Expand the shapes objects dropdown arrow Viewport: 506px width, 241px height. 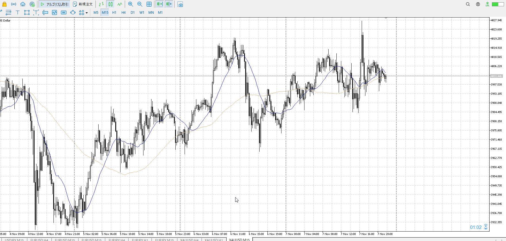pyautogui.click(x=87, y=13)
